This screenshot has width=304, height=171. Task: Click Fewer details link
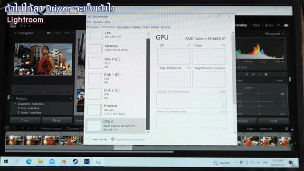[99, 139]
